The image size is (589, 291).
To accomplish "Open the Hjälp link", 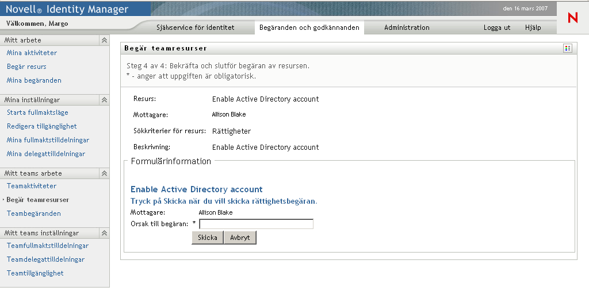I will (533, 28).
